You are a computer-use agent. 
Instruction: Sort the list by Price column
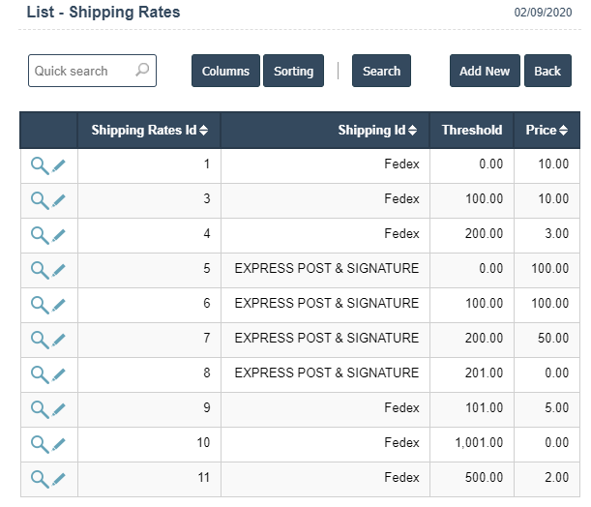pyautogui.click(x=547, y=131)
